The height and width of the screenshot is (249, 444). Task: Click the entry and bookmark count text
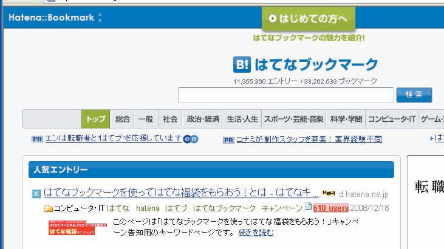[305, 81]
